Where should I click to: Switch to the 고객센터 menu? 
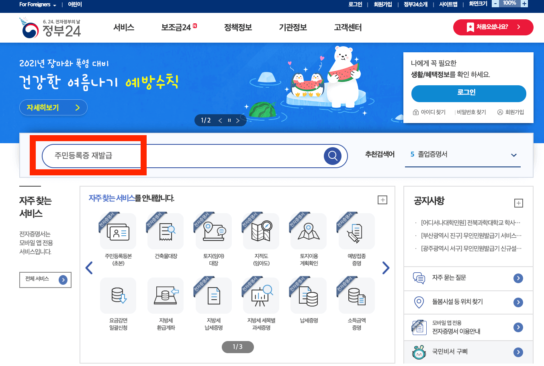pos(347,27)
